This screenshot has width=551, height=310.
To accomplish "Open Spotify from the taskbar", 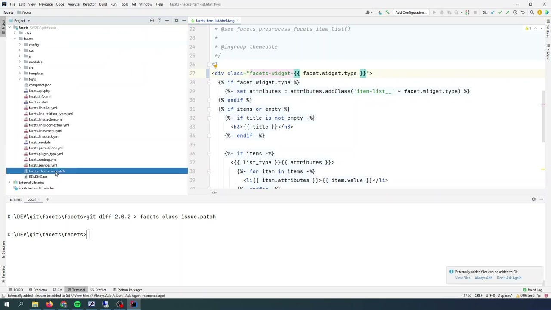I will click(x=77, y=304).
